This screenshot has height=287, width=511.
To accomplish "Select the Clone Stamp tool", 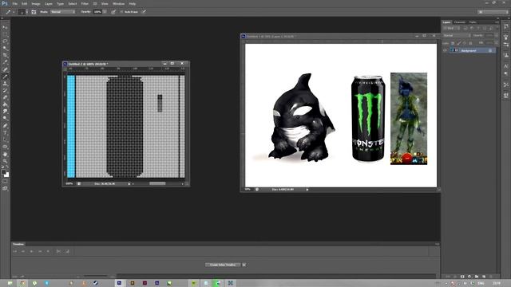I will click(x=5, y=84).
